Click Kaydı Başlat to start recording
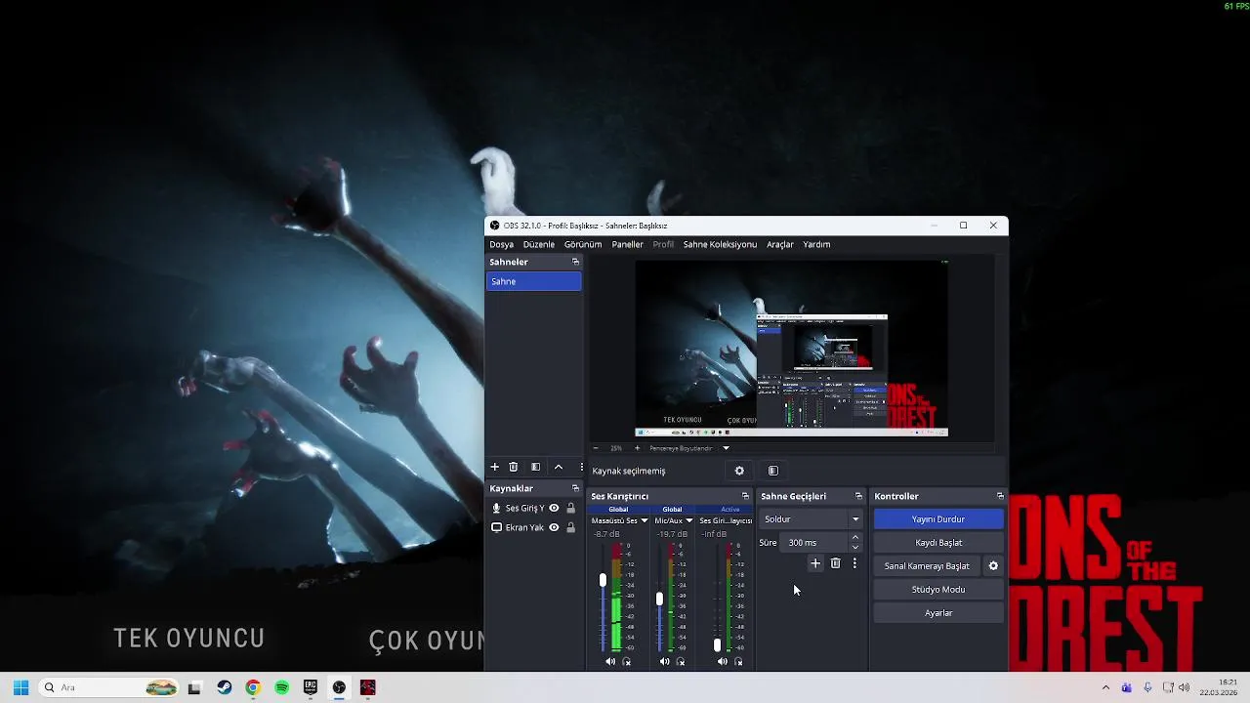Viewport: 1250px width, 703px height. [938, 543]
